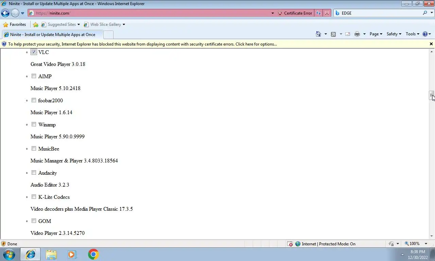Image resolution: width=435 pixels, height=261 pixels.
Task: Launch Windows Media Player from taskbar
Action: (72, 255)
